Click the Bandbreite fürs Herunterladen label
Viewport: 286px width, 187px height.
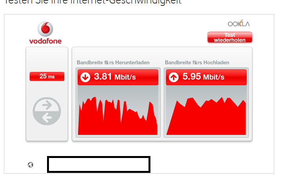click(x=113, y=63)
